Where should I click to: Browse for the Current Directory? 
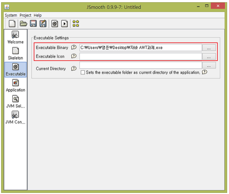click(209, 65)
